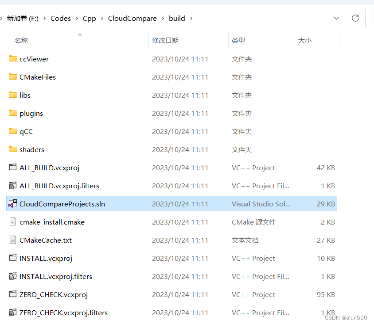
Task: Select the shaders folder name
Action: click(32, 149)
